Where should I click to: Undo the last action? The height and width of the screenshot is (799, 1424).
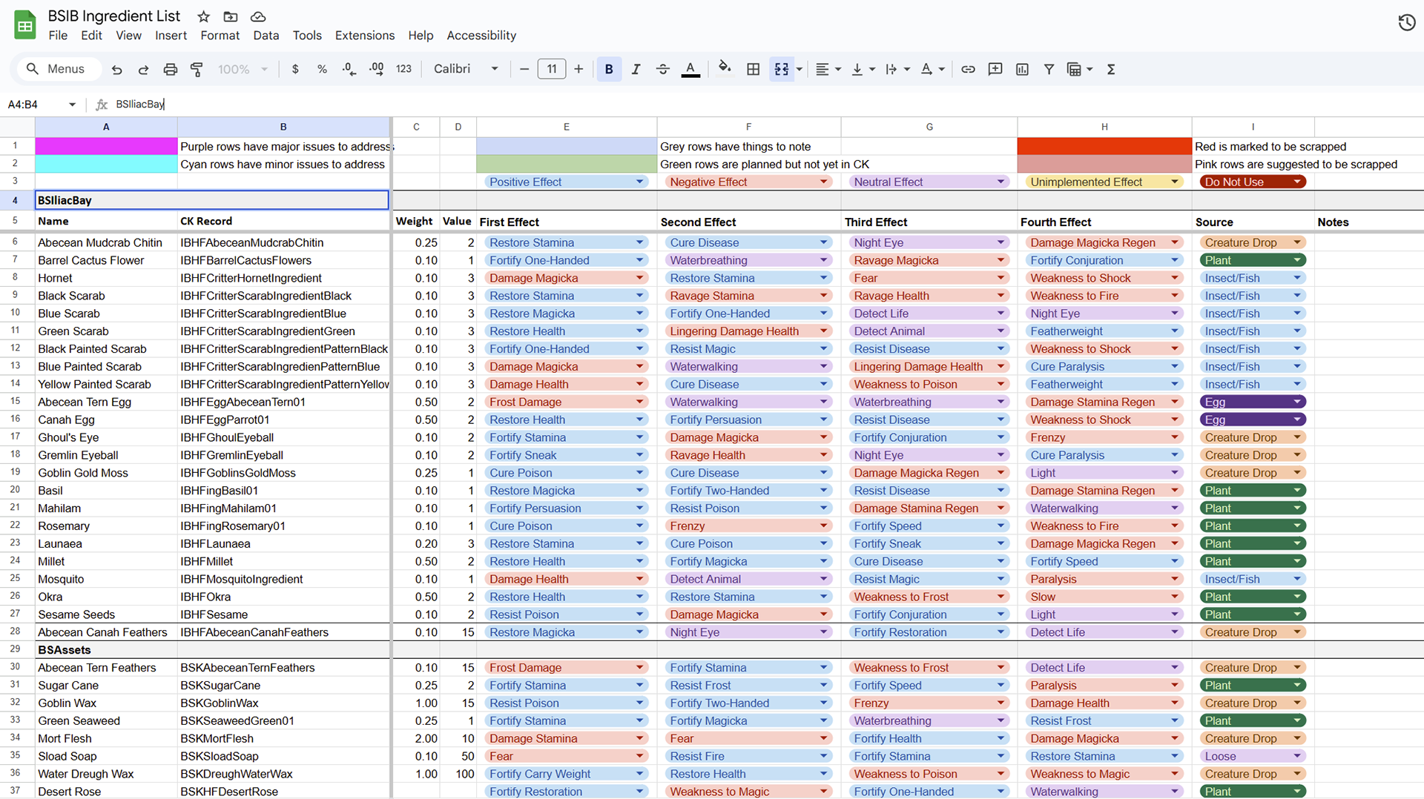click(x=116, y=69)
